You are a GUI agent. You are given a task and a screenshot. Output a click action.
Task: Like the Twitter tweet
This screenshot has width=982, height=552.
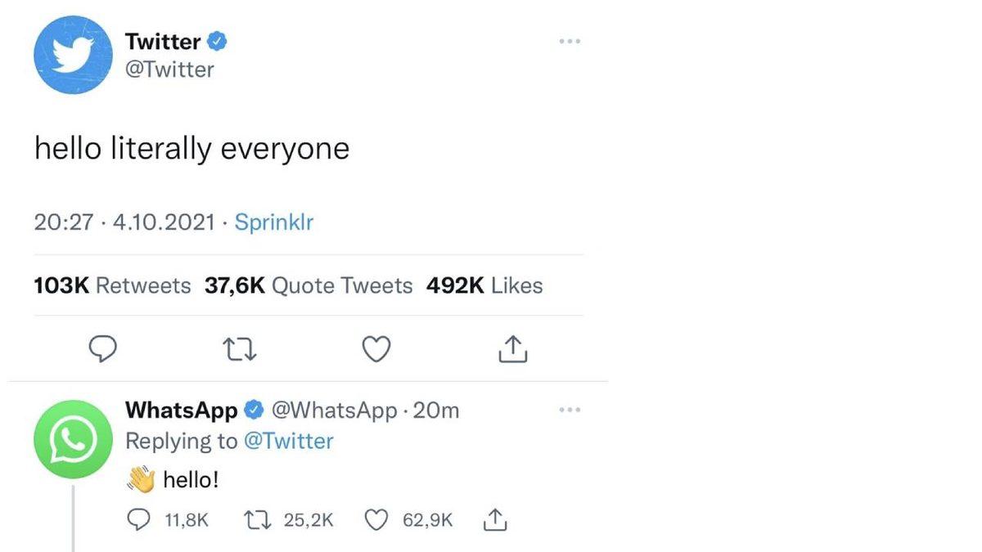376,348
